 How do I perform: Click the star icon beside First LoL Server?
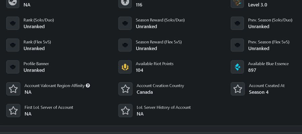(x=13, y=111)
